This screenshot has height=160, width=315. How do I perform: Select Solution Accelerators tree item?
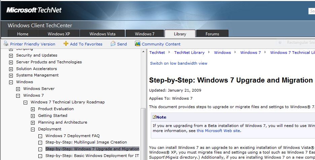(37, 68)
